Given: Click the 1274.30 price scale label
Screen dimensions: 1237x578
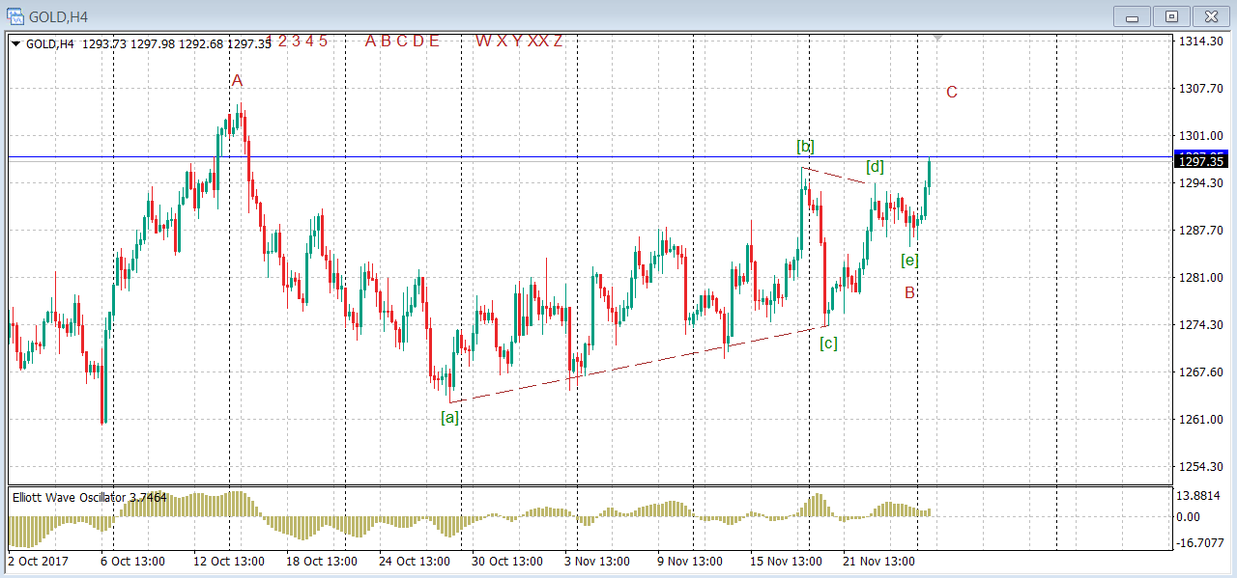Looking at the screenshot, I should 1201,325.
